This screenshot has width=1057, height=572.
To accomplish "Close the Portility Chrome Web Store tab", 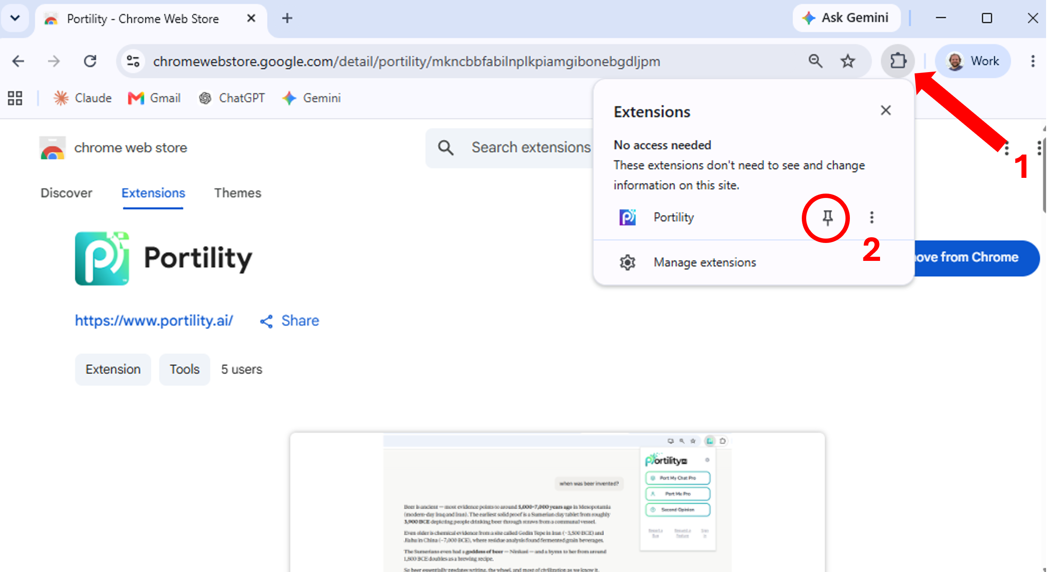I will [x=251, y=18].
